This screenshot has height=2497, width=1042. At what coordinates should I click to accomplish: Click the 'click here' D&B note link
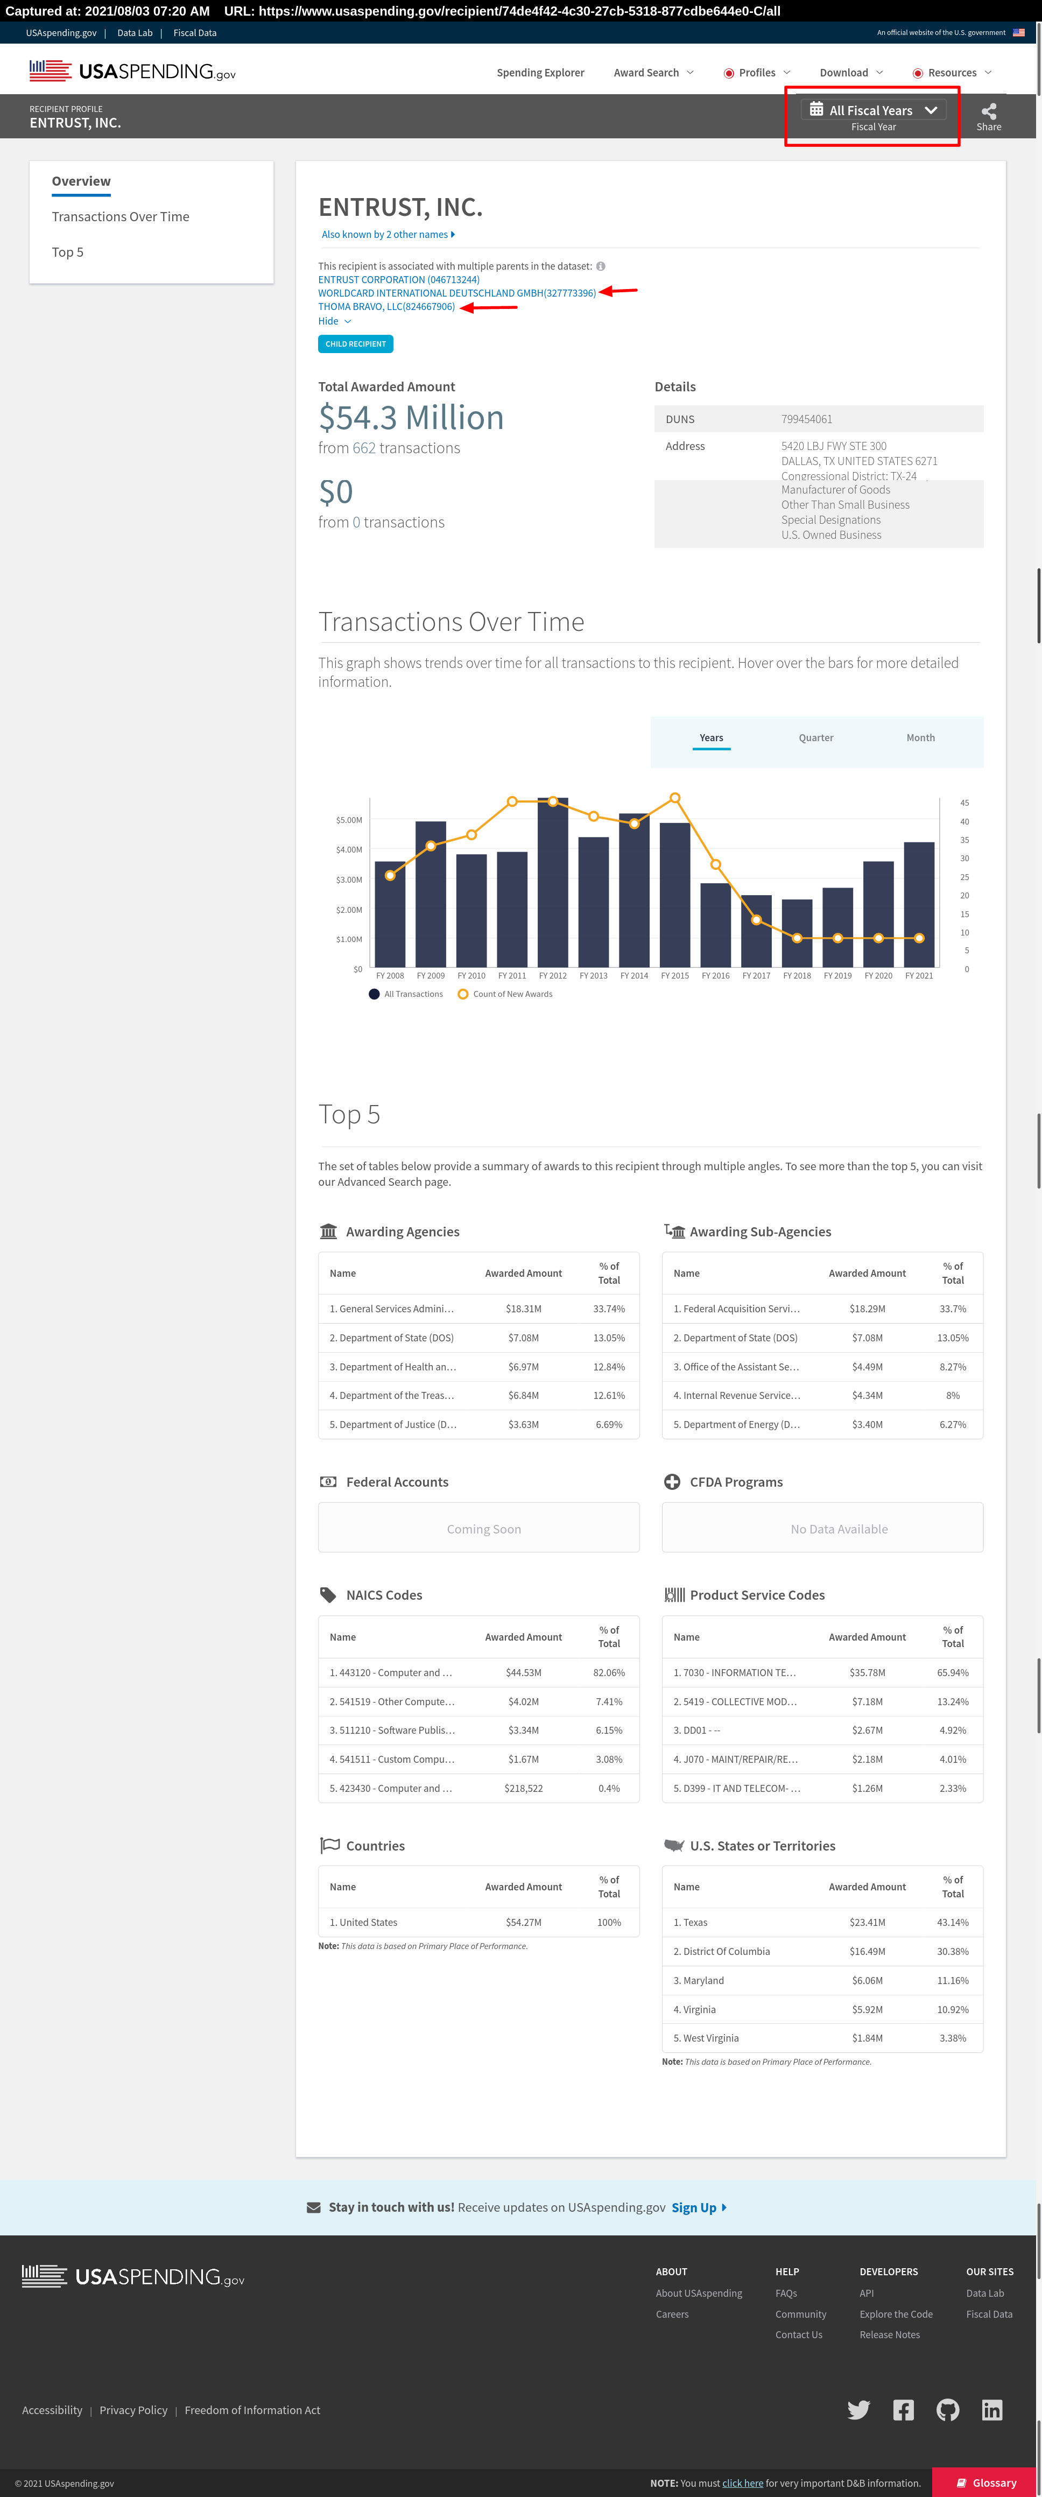pos(743,2482)
